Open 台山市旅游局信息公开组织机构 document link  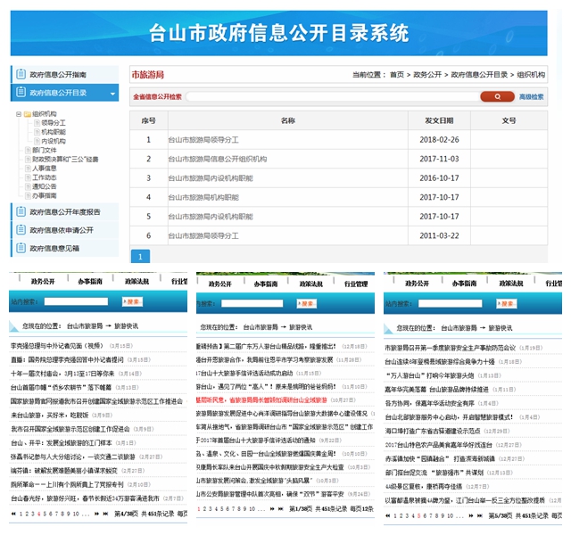[x=217, y=159]
